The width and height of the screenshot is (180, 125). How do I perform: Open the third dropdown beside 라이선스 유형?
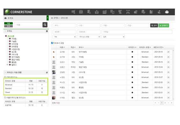[113, 37]
